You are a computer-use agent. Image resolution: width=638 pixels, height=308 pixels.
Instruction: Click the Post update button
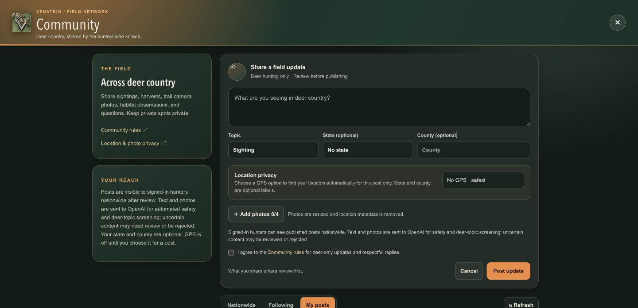tap(508, 271)
